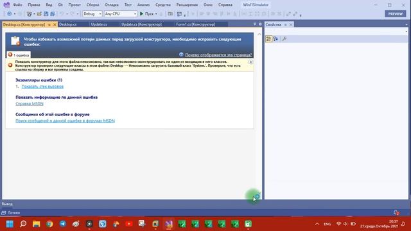
Task: Collapse the error message details arrow
Action: coord(250,62)
